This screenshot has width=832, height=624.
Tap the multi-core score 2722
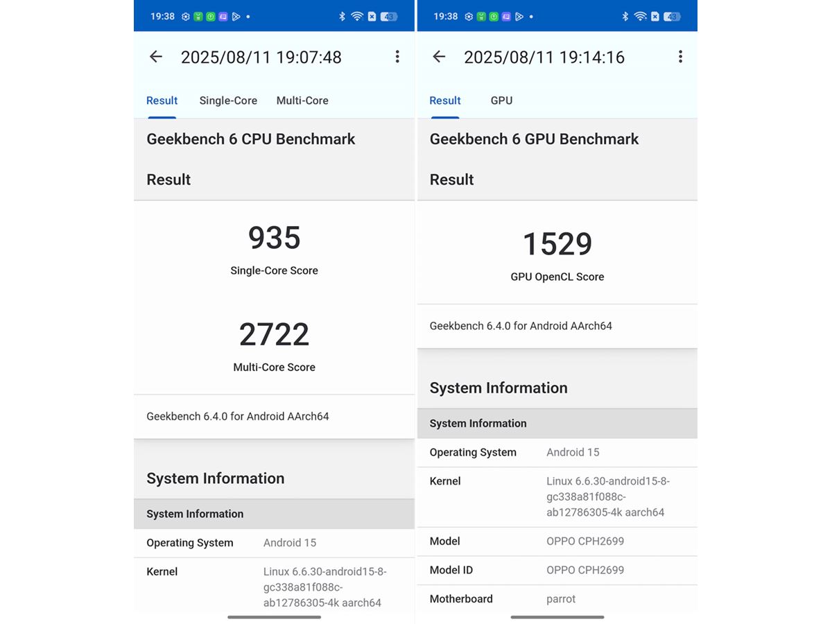pos(275,334)
